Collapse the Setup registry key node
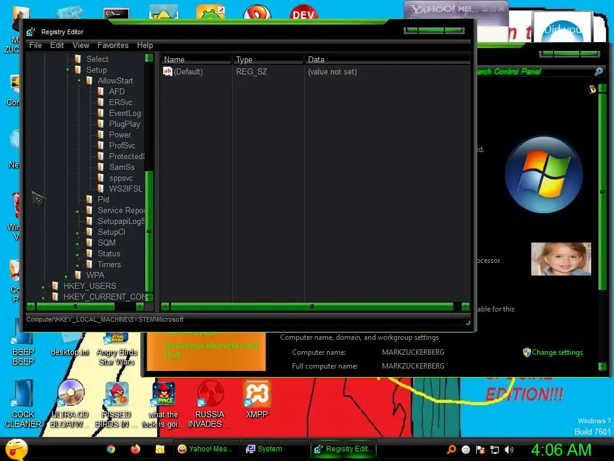The width and height of the screenshot is (614, 461). tap(68, 70)
